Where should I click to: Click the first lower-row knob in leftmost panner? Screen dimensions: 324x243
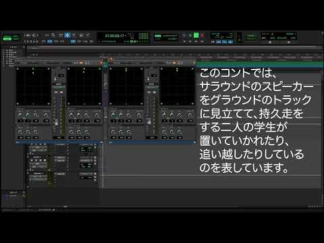[20, 132]
